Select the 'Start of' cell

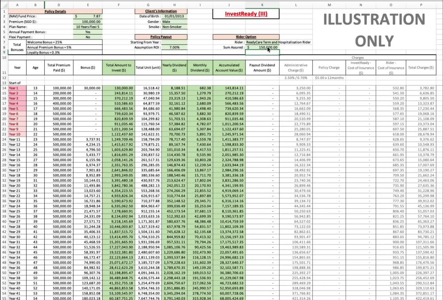[17, 83]
